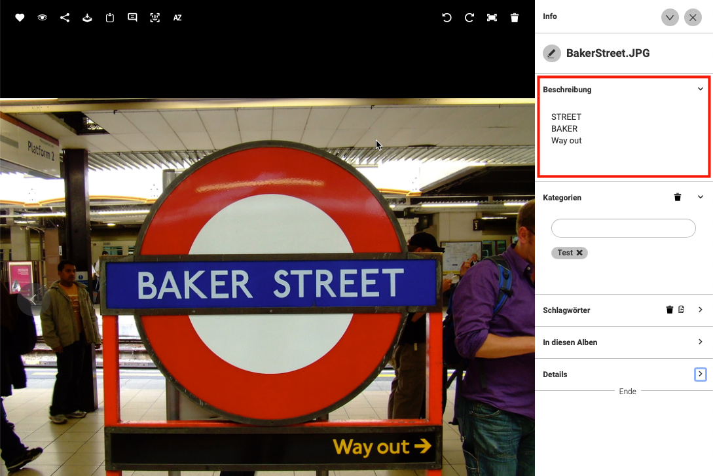Rotate photo counterclockwise

pyautogui.click(x=447, y=18)
